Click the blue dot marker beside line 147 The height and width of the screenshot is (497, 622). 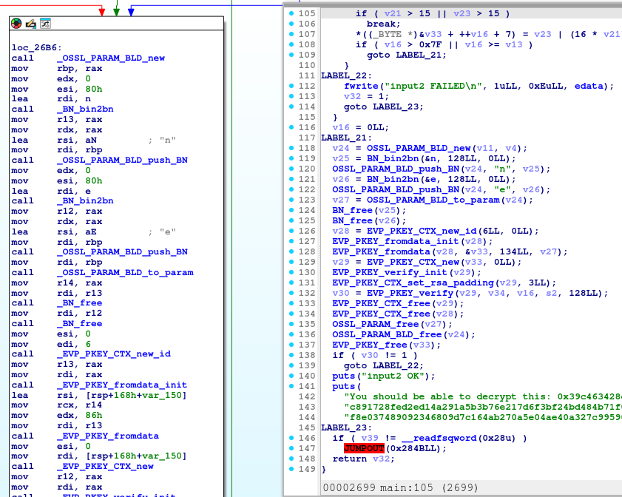click(x=291, y=448)
